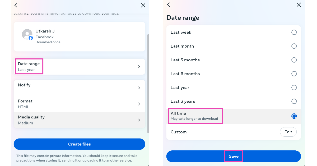Screen dimensions: 317x166
Task: Choose the Last 3 years radio button
Action: (294, 101)
